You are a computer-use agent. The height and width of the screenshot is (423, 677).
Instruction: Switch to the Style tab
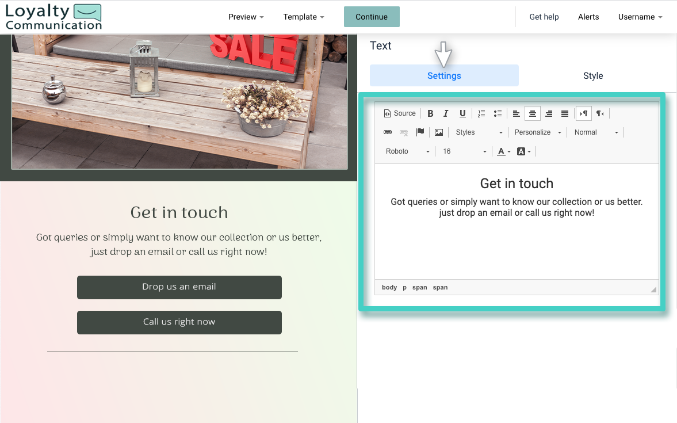click(593, 75)
